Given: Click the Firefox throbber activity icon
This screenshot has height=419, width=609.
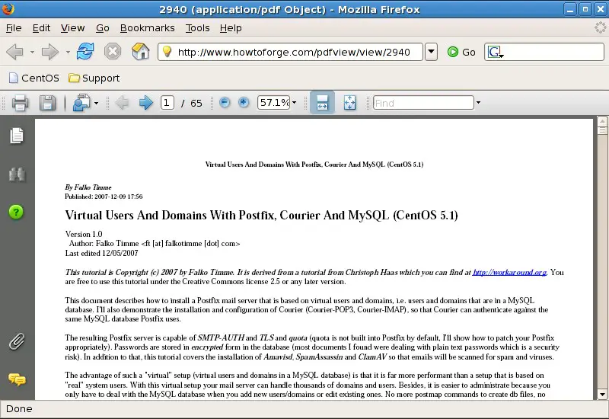Looking at the screenshot, I should pyautogui.click(x=601, y=27).
